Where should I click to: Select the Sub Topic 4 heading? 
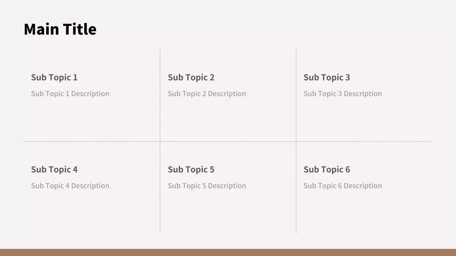[x=54, y=170]
